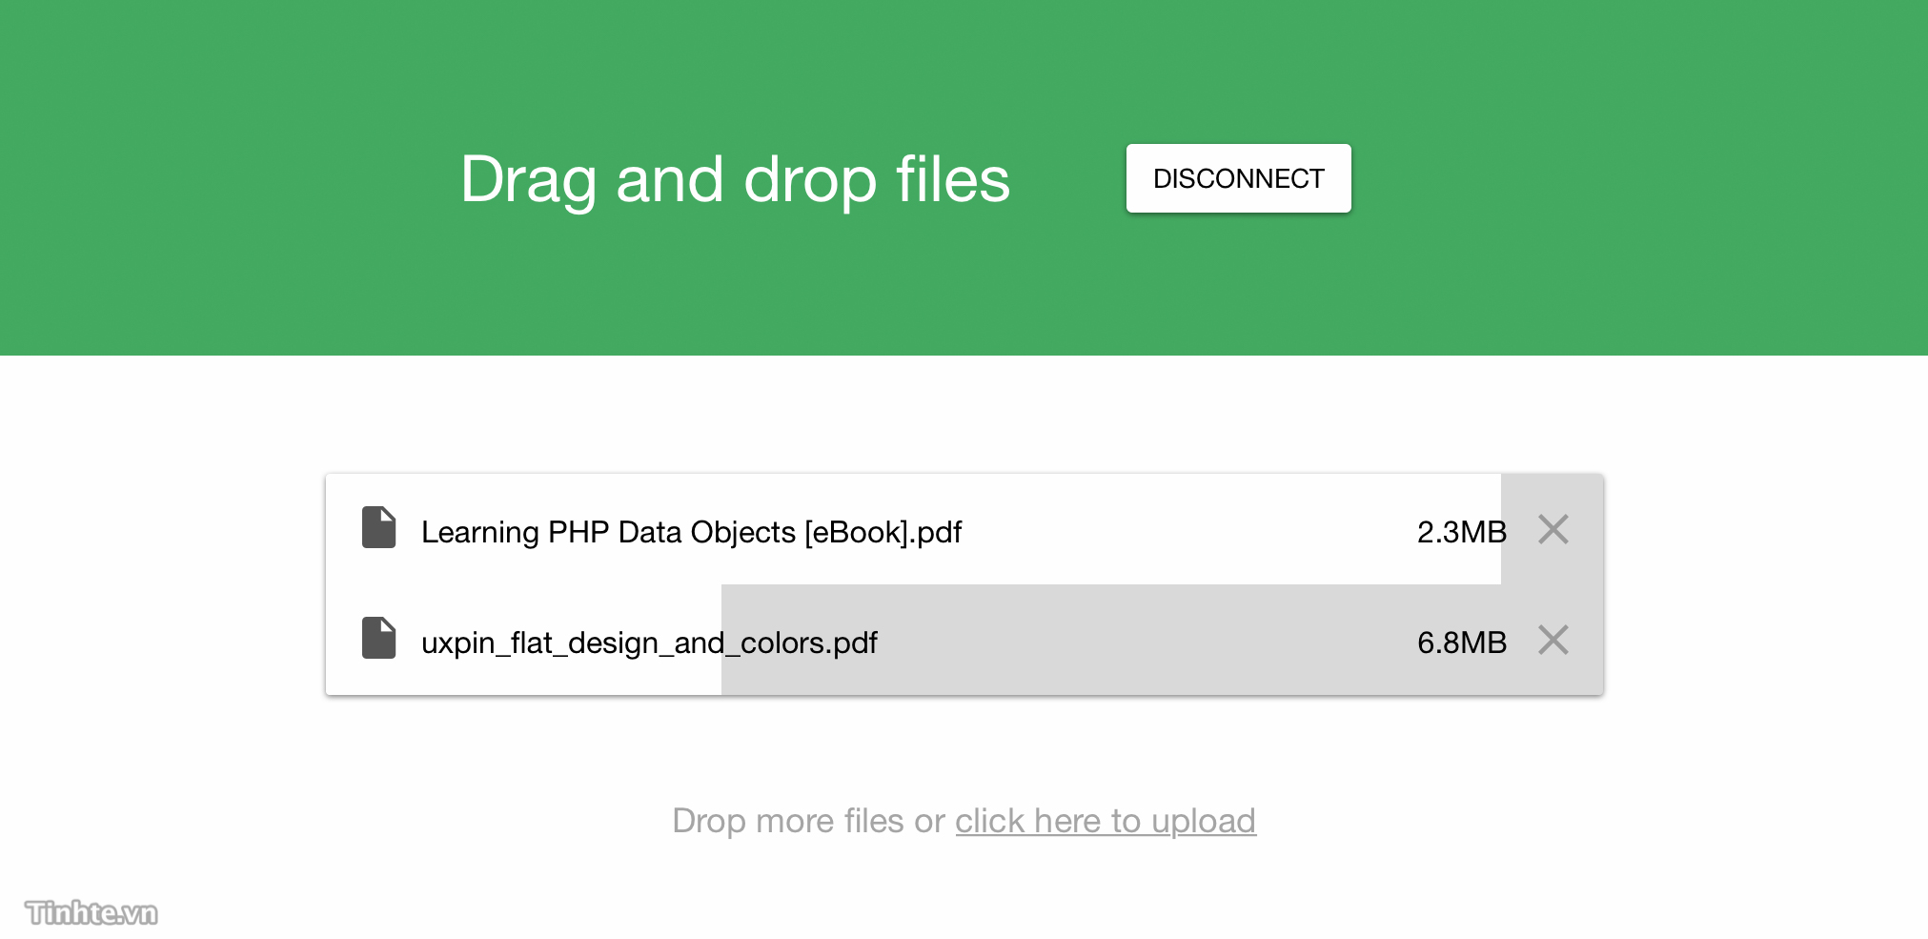Image resolution: width=1928 pixels, height=939 pixels.
Task: Cancel the uxpin_flat_design_and_colors.pdf upload
Action: point(1553,640)
